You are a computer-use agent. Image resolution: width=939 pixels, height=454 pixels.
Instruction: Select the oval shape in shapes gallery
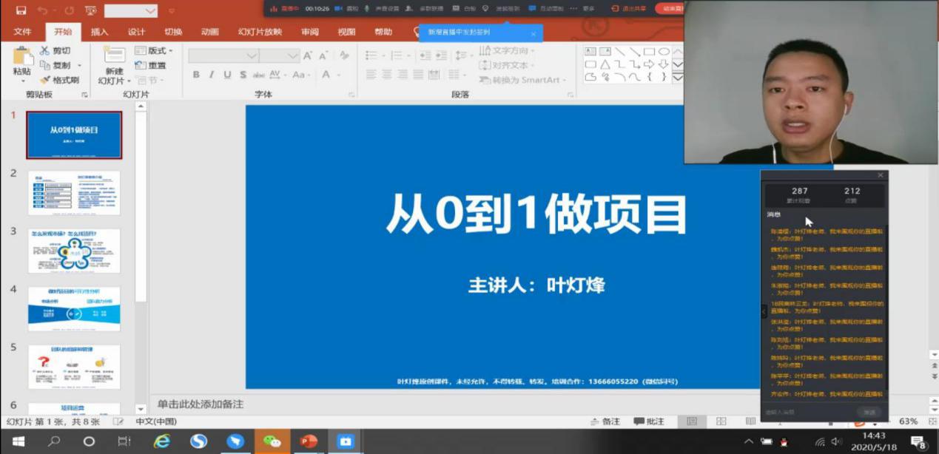click(664, 51)
